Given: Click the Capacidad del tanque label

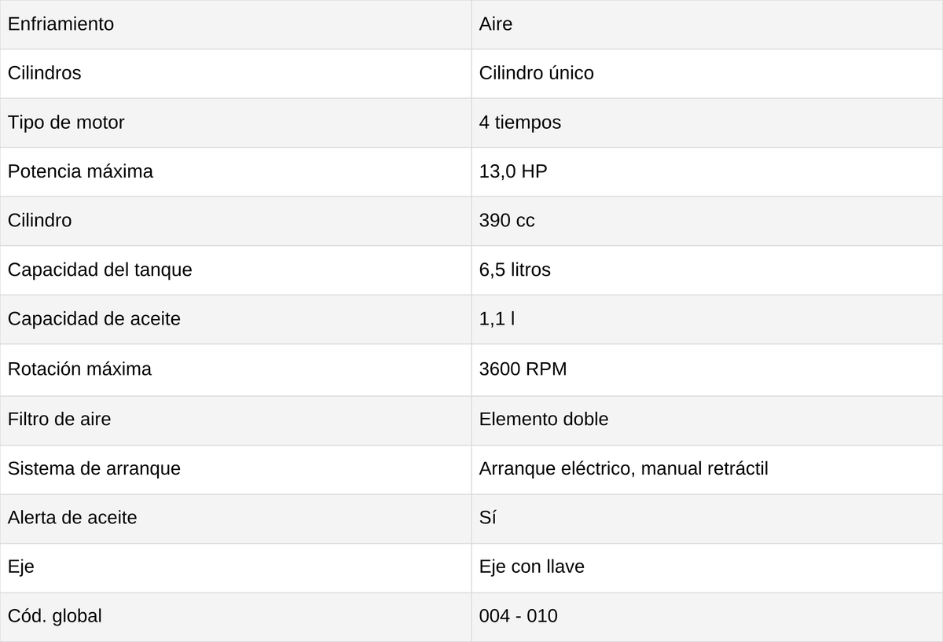Looking at the screenshot, I should tap(100, 270).
